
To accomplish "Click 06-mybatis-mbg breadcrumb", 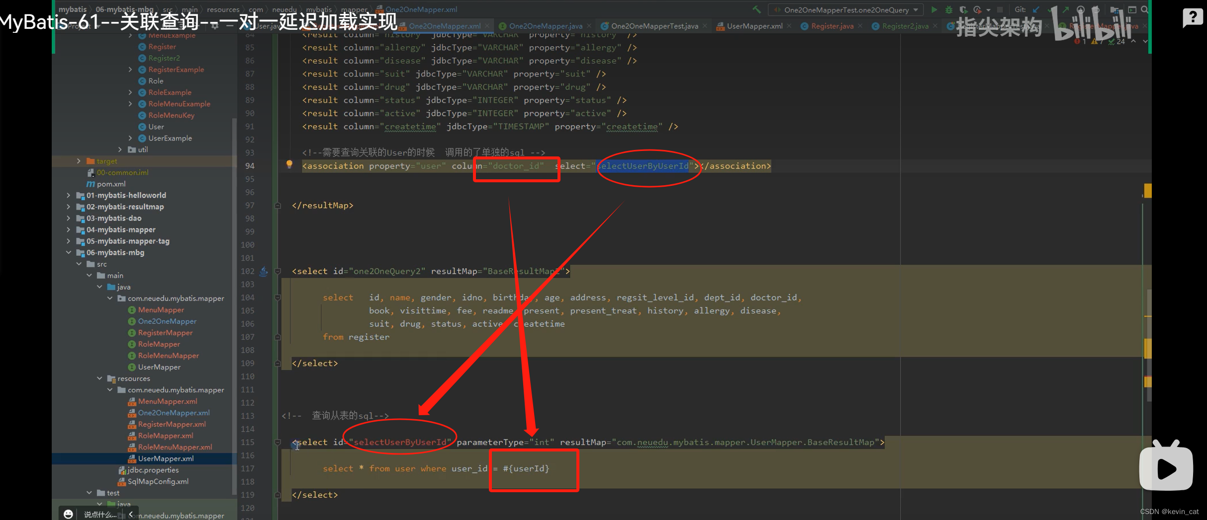I will [x=124, y=9].
